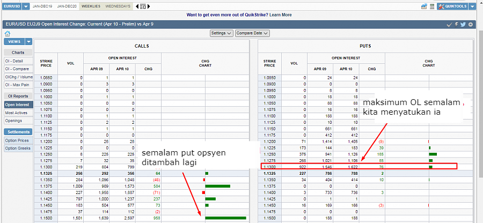
Task: Select the Open Interest report
Action: coord(18,105)
